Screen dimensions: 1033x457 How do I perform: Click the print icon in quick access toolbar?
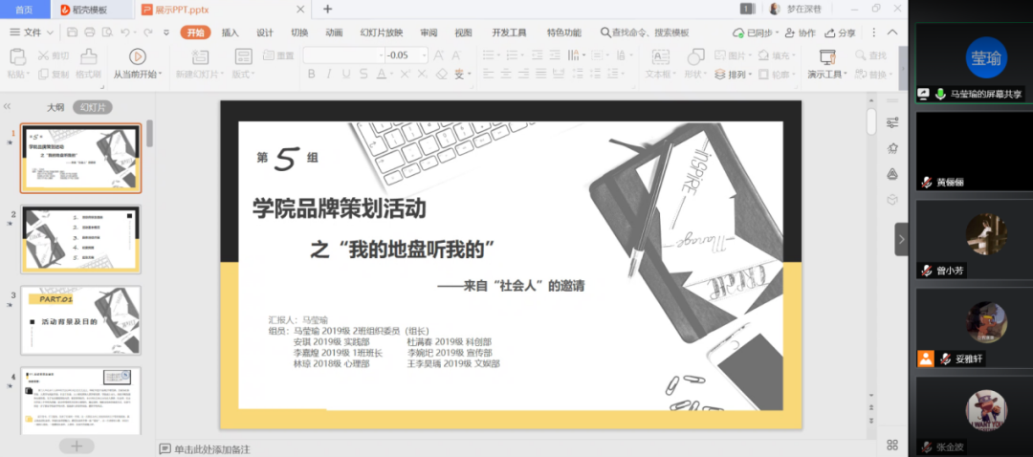point(89,33)
